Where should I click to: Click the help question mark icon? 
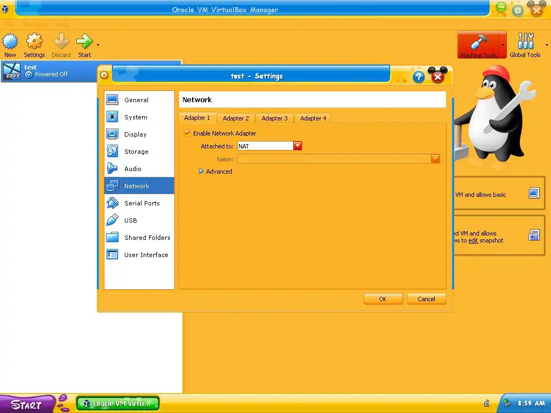(x=419, y=76)
